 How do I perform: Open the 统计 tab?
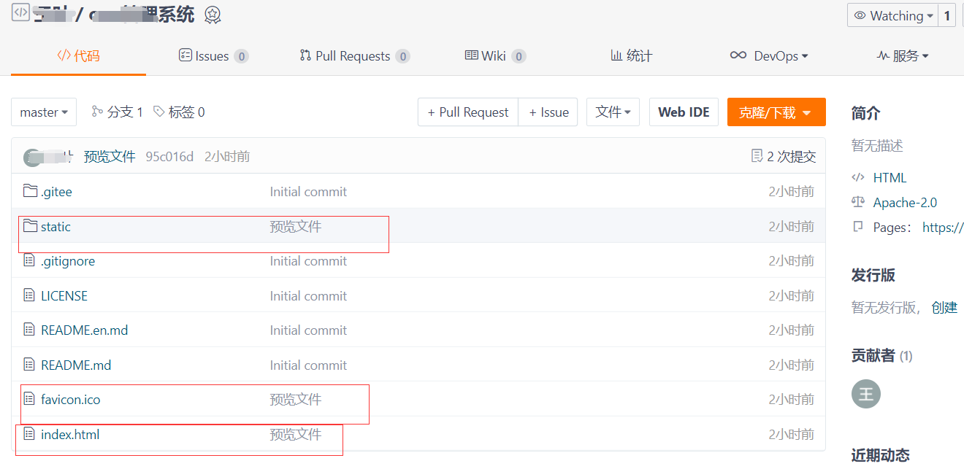point(631,55)
